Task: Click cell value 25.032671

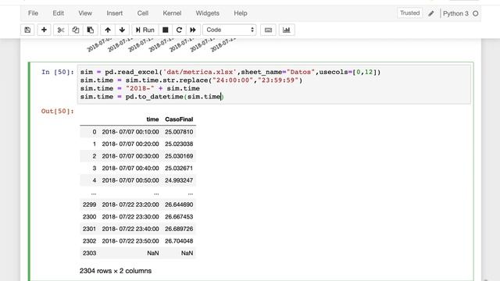Action: (x=179, y=169)
